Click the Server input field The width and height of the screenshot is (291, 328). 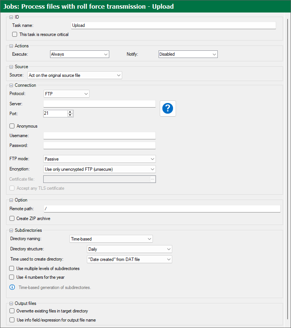pos(99,104)
